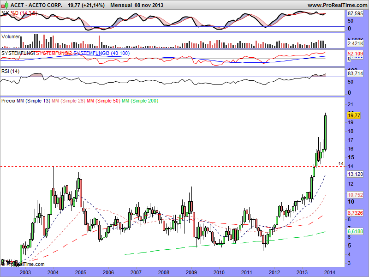369x277 pixels.
Task: Click the MM (Simple 13) legend
Action: (33, 101)
